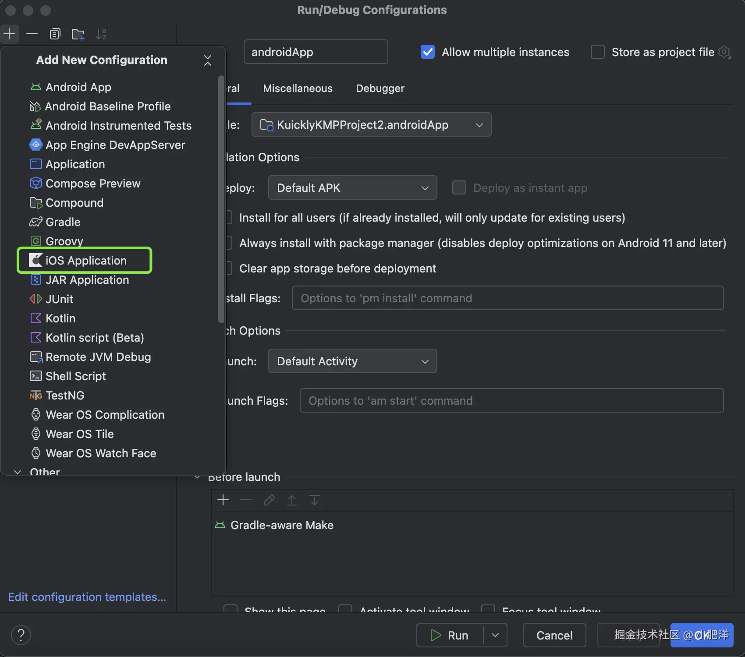Uncheck Allow multiple instances

click(x=428, y=52)
